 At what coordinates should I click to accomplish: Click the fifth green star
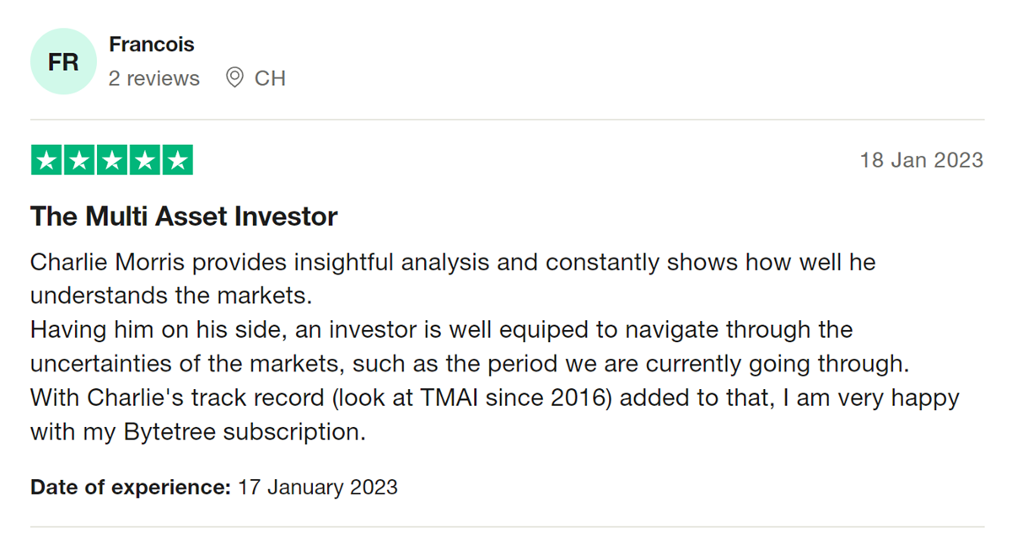177,160
